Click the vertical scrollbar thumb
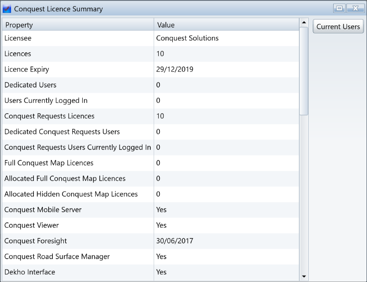The image size is (367, 282). point(304,71)
